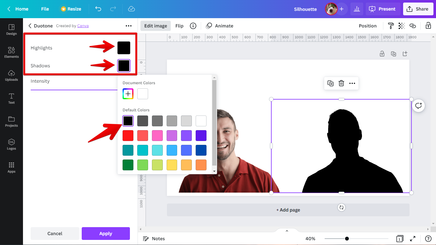Click the undo arrow icon
436x245 pixels.
click(x=98, y=9)
